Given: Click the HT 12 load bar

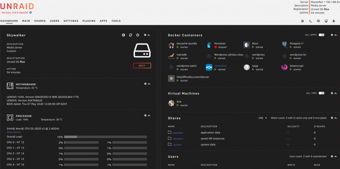Looking at the screenshot, I should [130, 143].
